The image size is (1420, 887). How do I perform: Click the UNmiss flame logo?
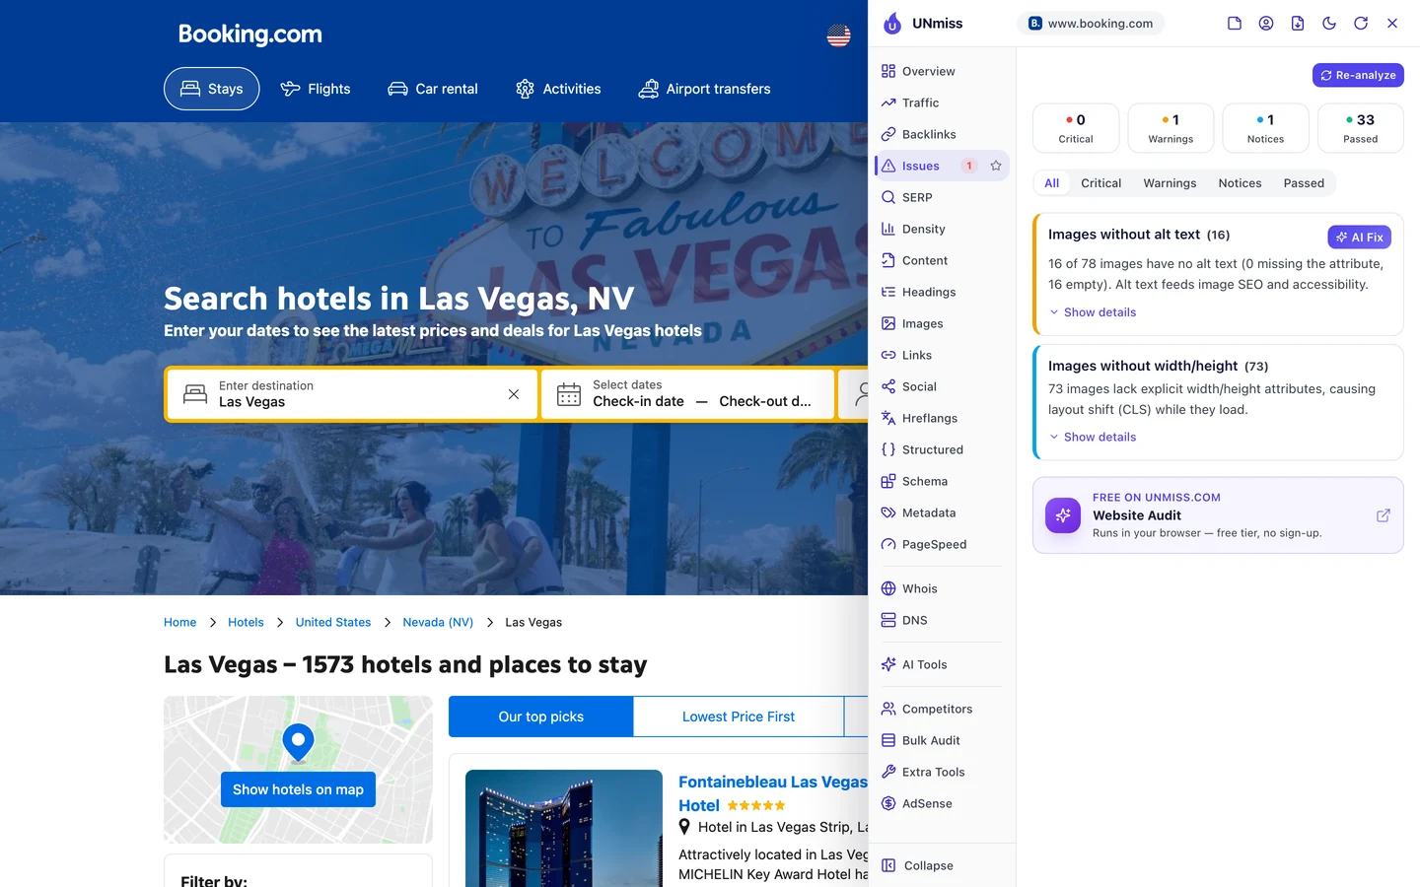pos(892,24)
